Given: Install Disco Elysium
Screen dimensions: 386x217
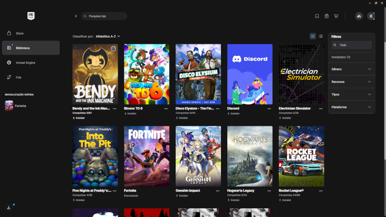Looking at the screenshot, I should pos(182,118).
